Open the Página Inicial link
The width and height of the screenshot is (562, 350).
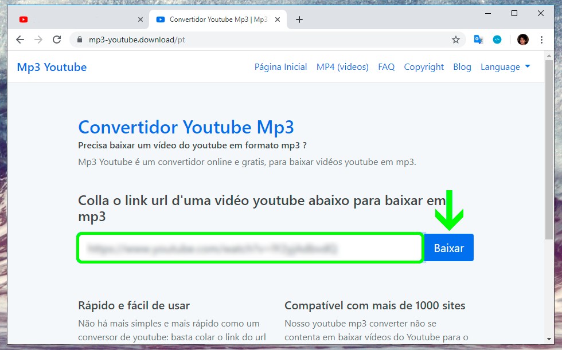pos(280,67)
